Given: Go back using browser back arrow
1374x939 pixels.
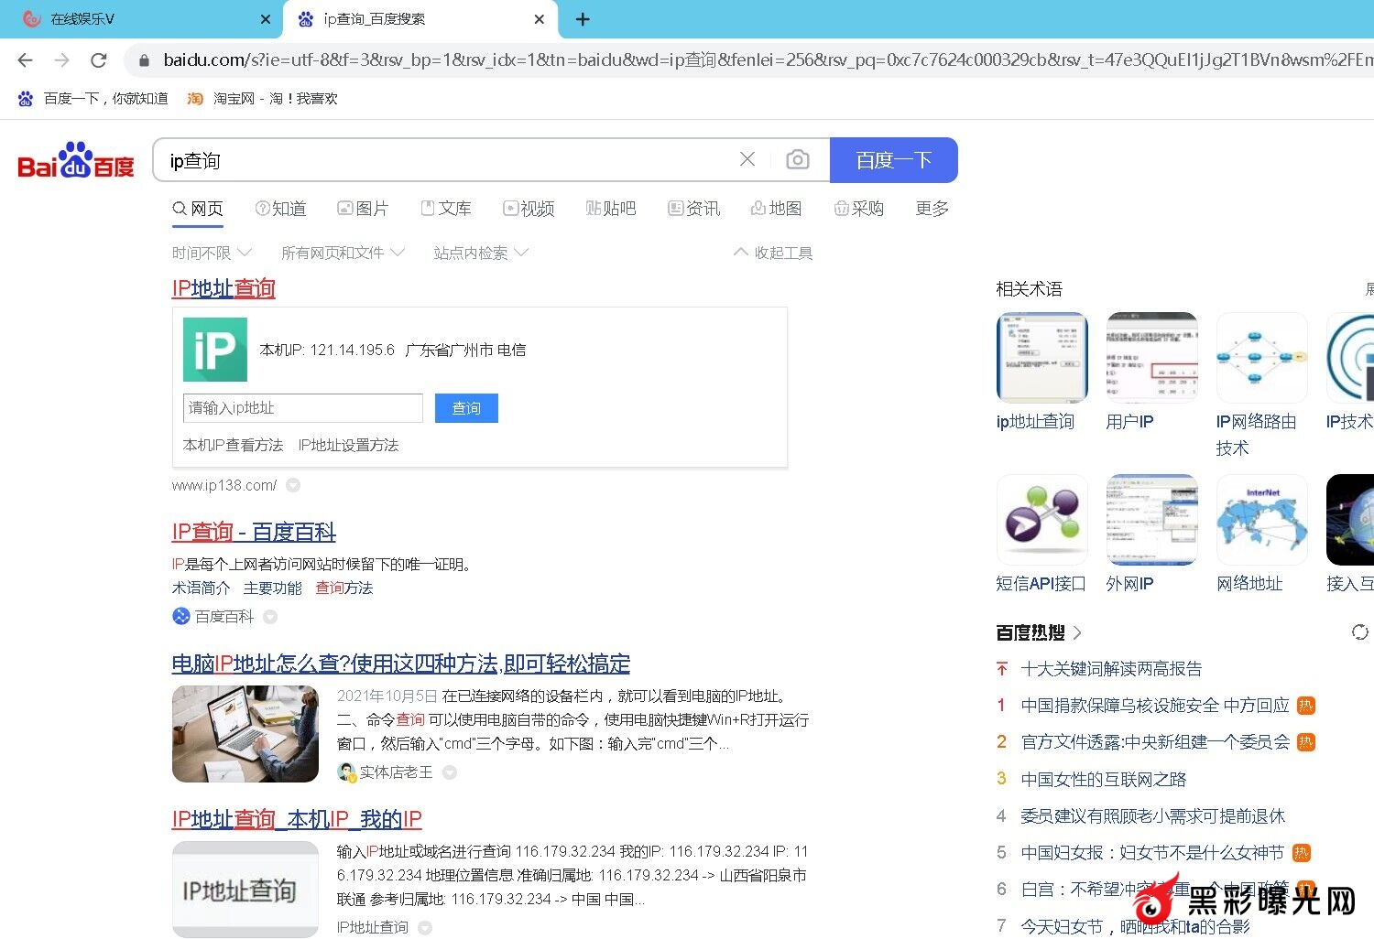Looking at the screenshot, I should pos(25,60).
